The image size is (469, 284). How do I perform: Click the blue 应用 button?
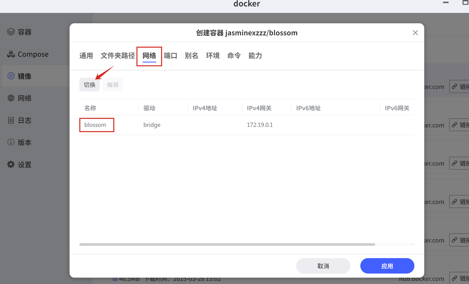tap(387, 266)
